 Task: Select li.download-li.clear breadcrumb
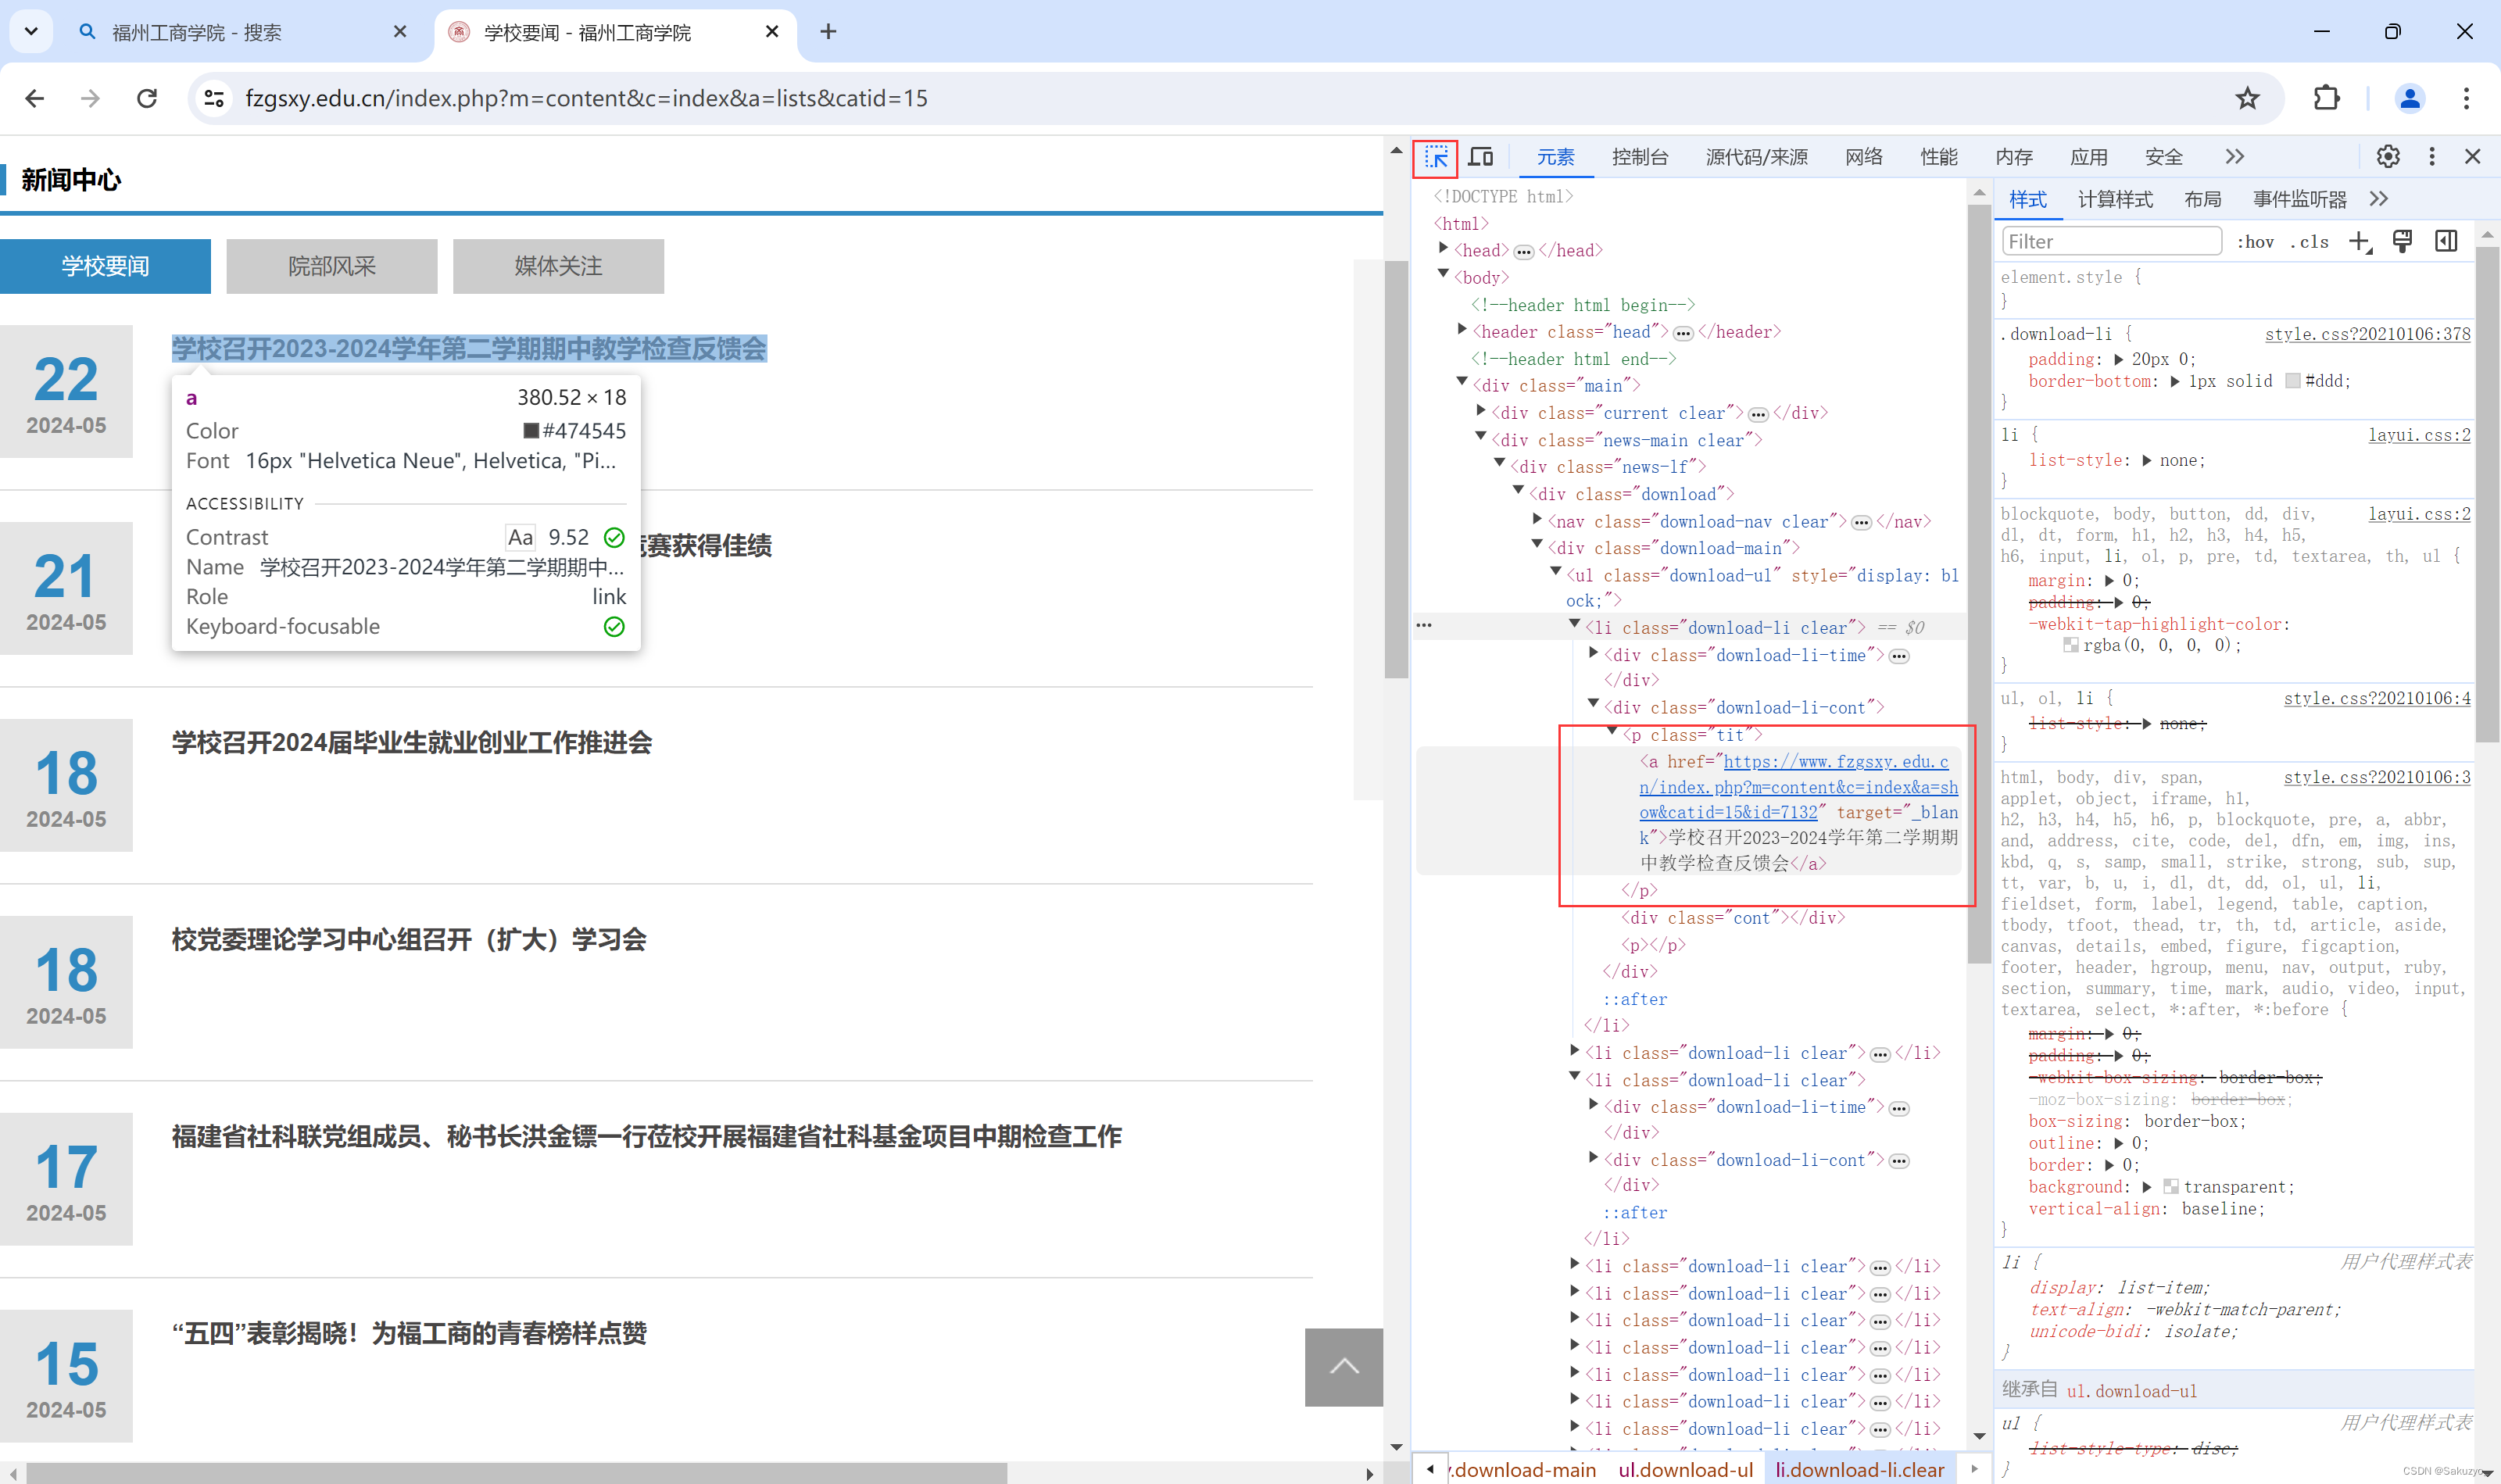point(1860,1469)
